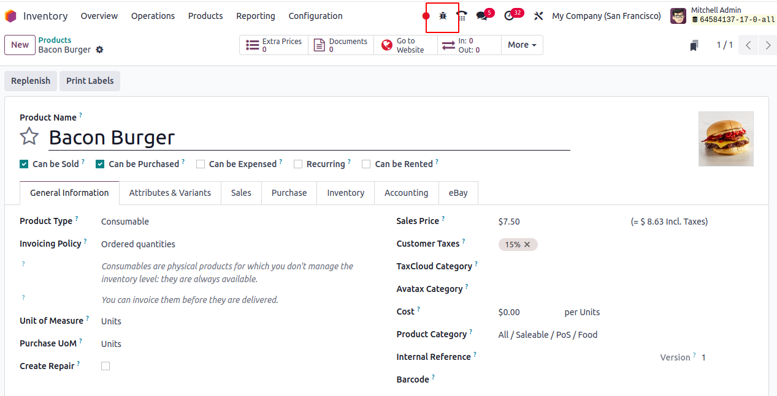The image size is (777, 396).
Task: Expand the More dropdown button
Action: (x=522, y=45)
